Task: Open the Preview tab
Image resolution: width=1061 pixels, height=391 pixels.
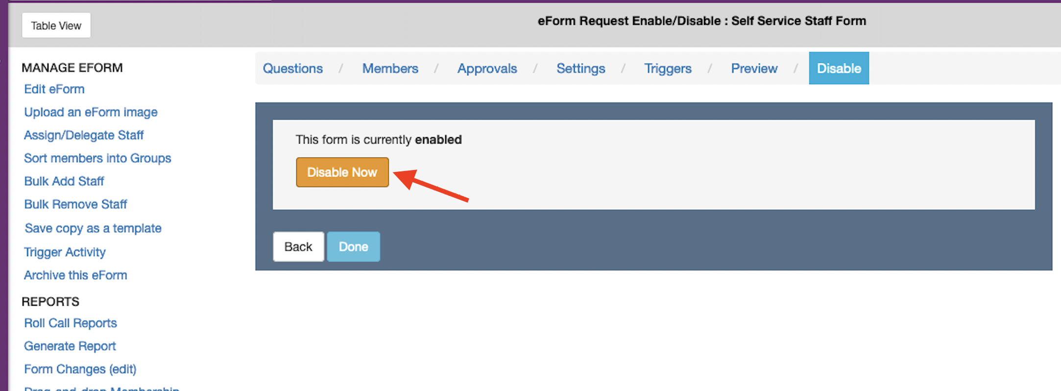Action: coord(754,69)
